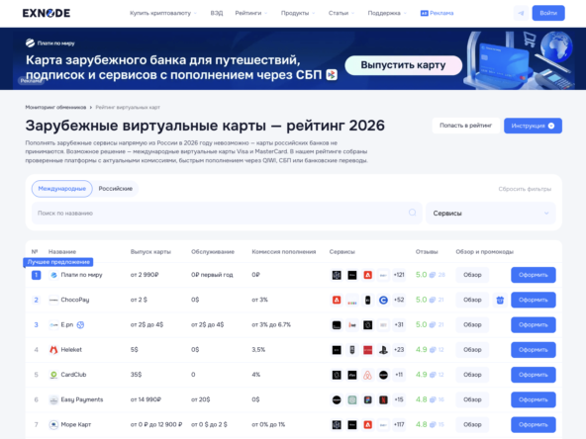The width and height of the screenshot is (586, 439).
Task: Click Airbnb service icon in CardClub row
Action: pyautogui.click(x=368, y=375)
